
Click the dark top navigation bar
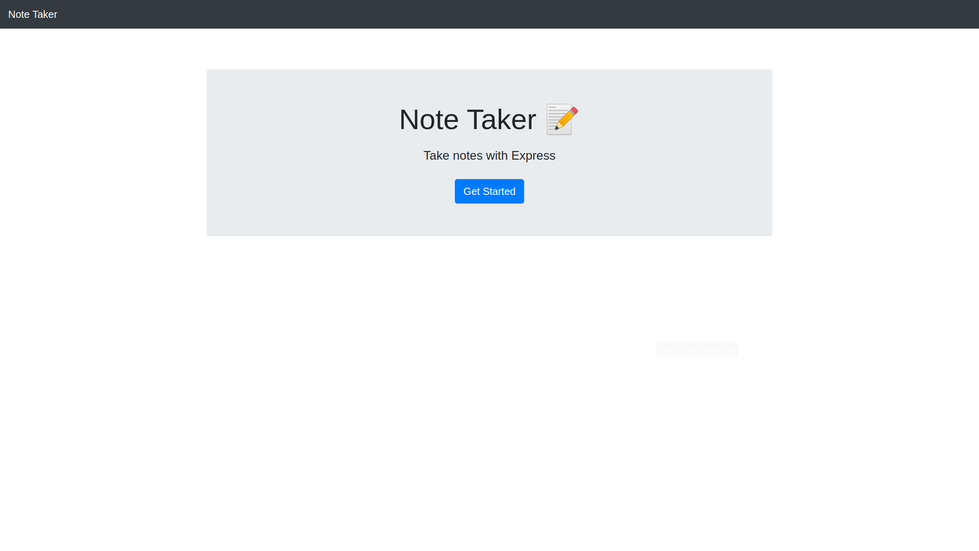point(489,14)
